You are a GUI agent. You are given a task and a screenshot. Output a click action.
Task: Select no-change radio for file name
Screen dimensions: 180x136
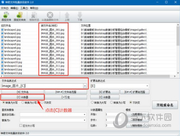pyautogui.click(x=42, y=102)
